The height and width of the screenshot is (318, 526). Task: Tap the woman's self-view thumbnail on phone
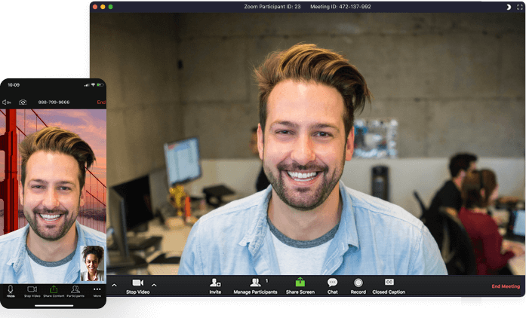[x=93, y=264]
